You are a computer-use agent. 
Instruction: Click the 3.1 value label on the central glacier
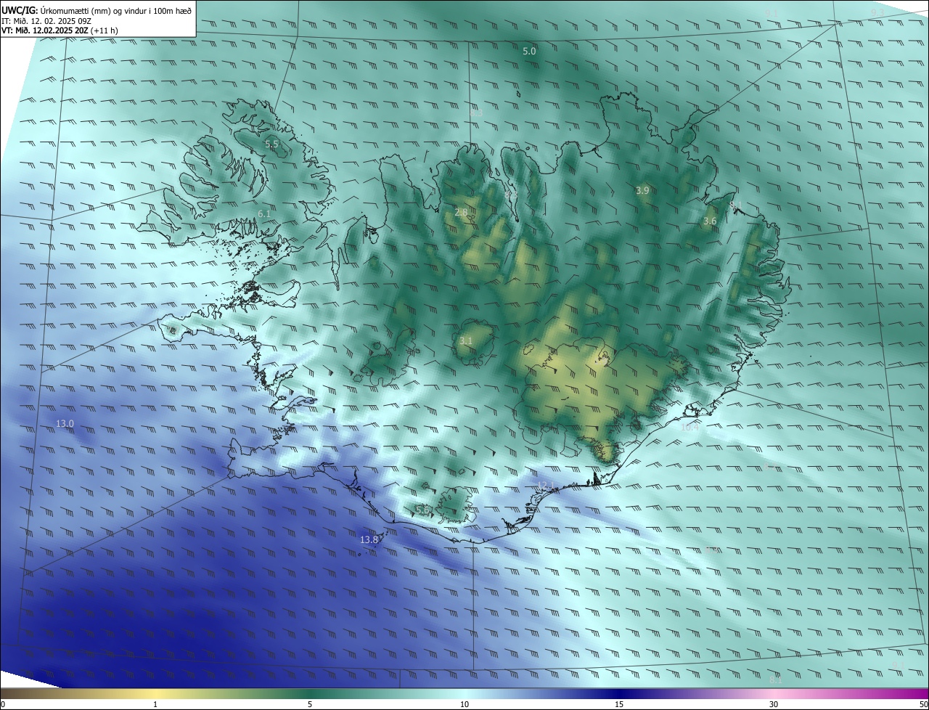[466, 340]
